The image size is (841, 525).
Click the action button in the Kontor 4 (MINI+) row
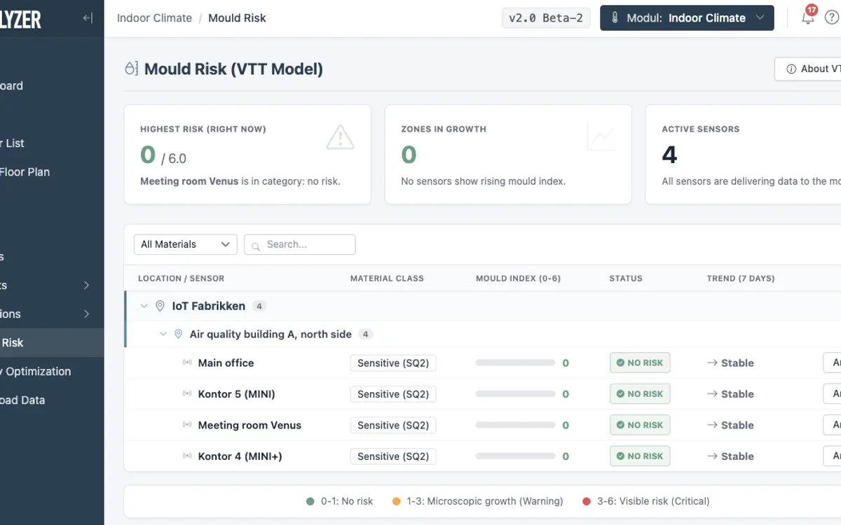(832, 456)
